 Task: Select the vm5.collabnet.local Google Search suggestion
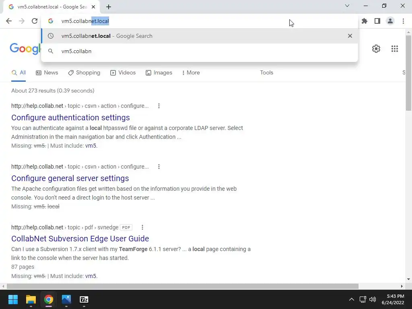(200, 36)
